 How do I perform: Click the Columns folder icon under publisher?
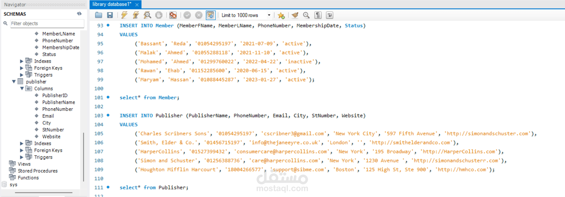tap(29, 88)
